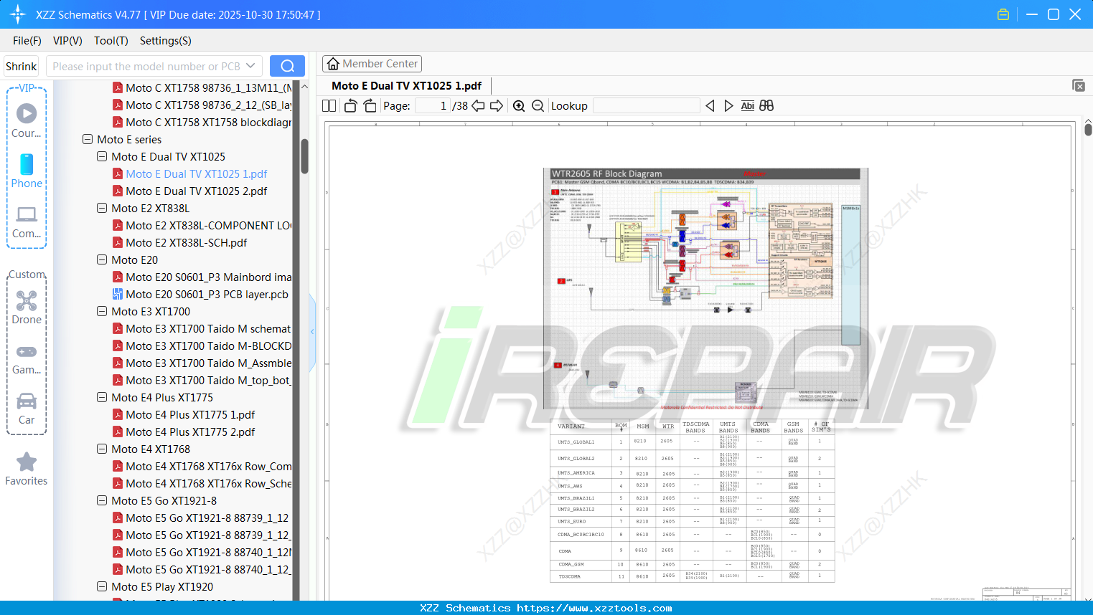Collapse the Moto E4 Plus XT1775 folder

pyautogui.click(x=102, y=397)
